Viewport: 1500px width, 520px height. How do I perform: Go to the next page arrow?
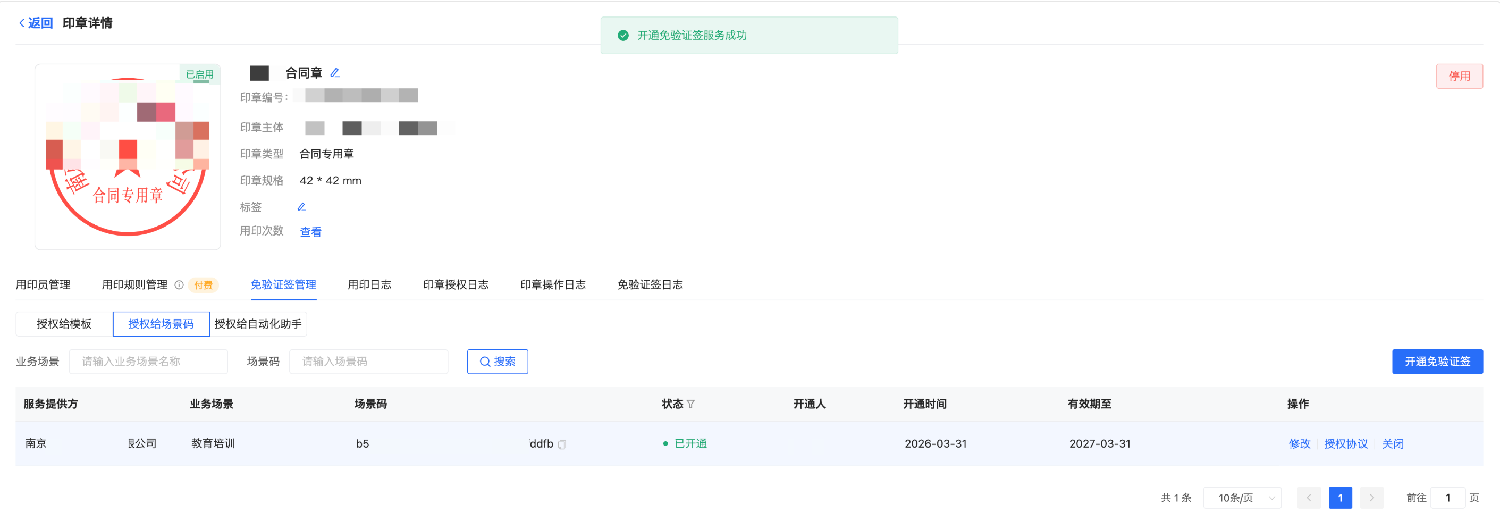(x=1372, y=498)
